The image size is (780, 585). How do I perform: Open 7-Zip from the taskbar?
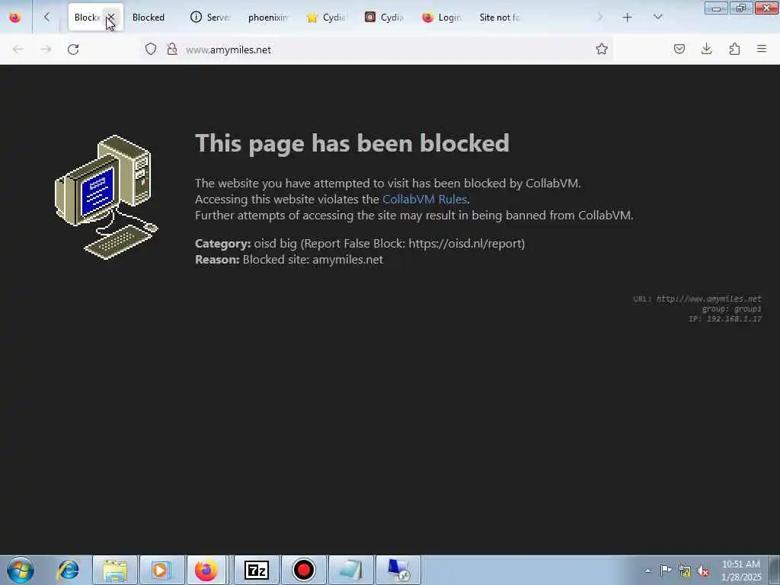(x=257, y=570)
